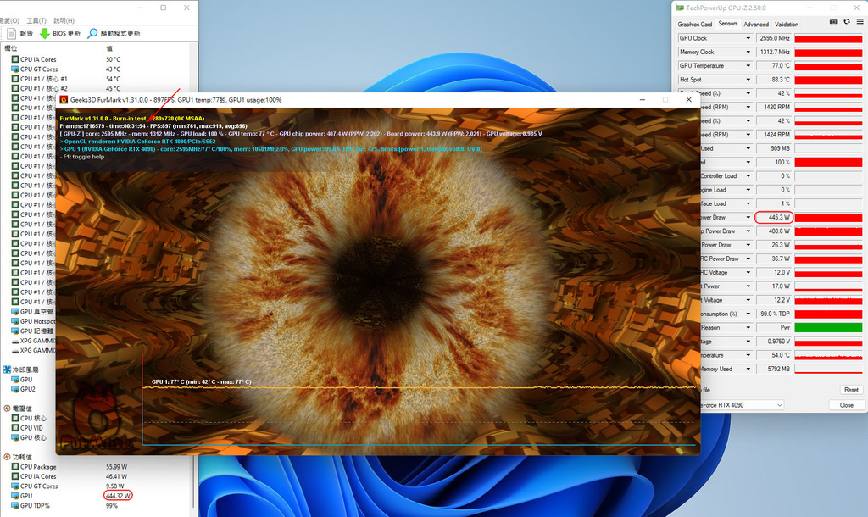Open the GeForce RTX 4090 GPU selector
The image size is (868, 517).
pyautogui.click(x=743, y=405)
